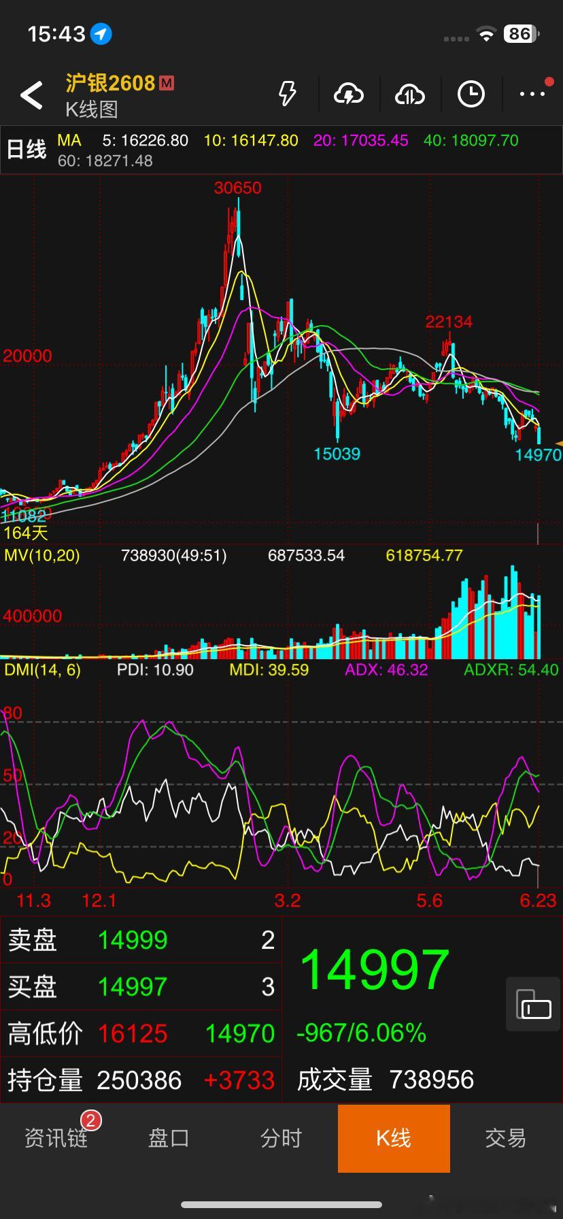Viewport: 563px width, 1219px height.
Task: Tap the location arrow status icon
Action: 101,33
